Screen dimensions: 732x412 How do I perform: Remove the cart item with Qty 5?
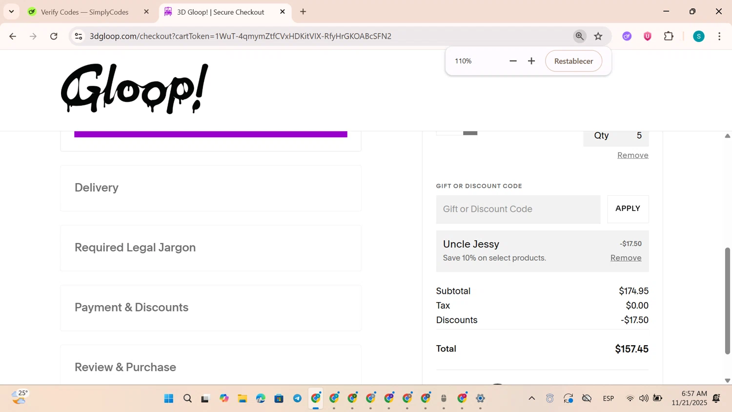632,155
